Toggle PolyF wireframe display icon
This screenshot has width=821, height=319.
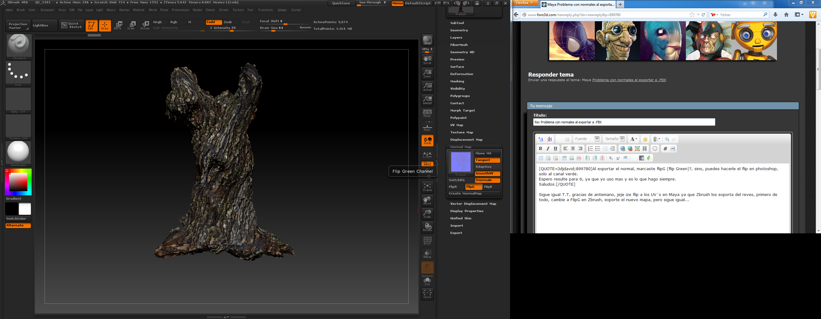pos(427,241)
